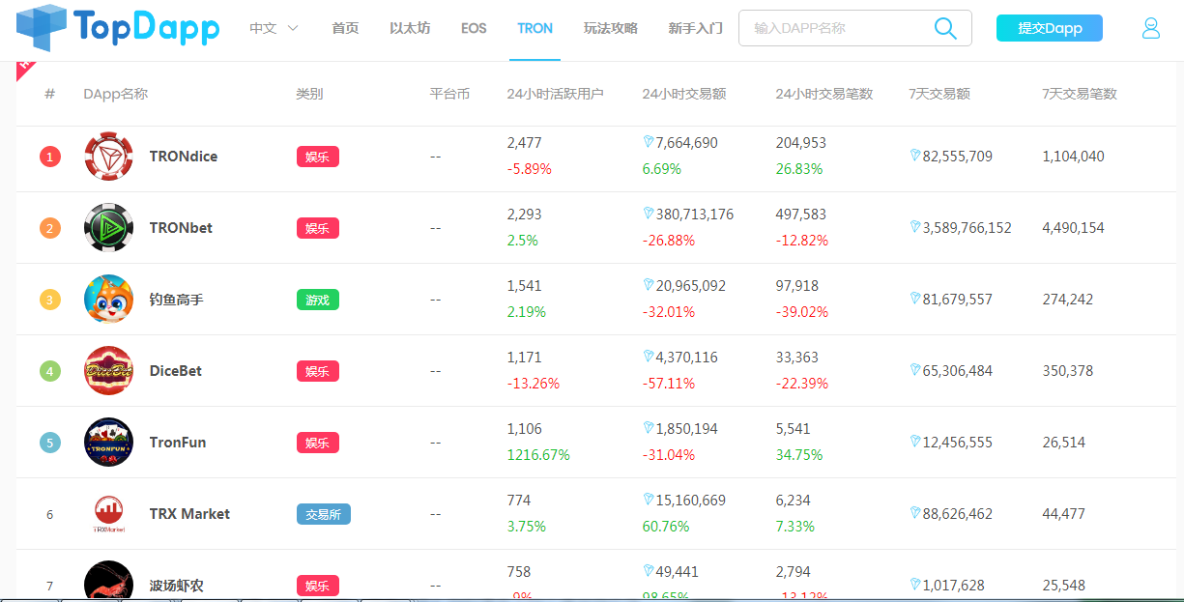Click rank 1 badge
Viewport: 1184px width, 602px height.
click(50, 157)
